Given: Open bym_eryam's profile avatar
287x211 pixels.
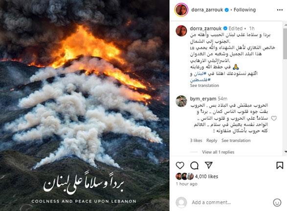Looking at the screenshot, I should [x=181, y=101].
